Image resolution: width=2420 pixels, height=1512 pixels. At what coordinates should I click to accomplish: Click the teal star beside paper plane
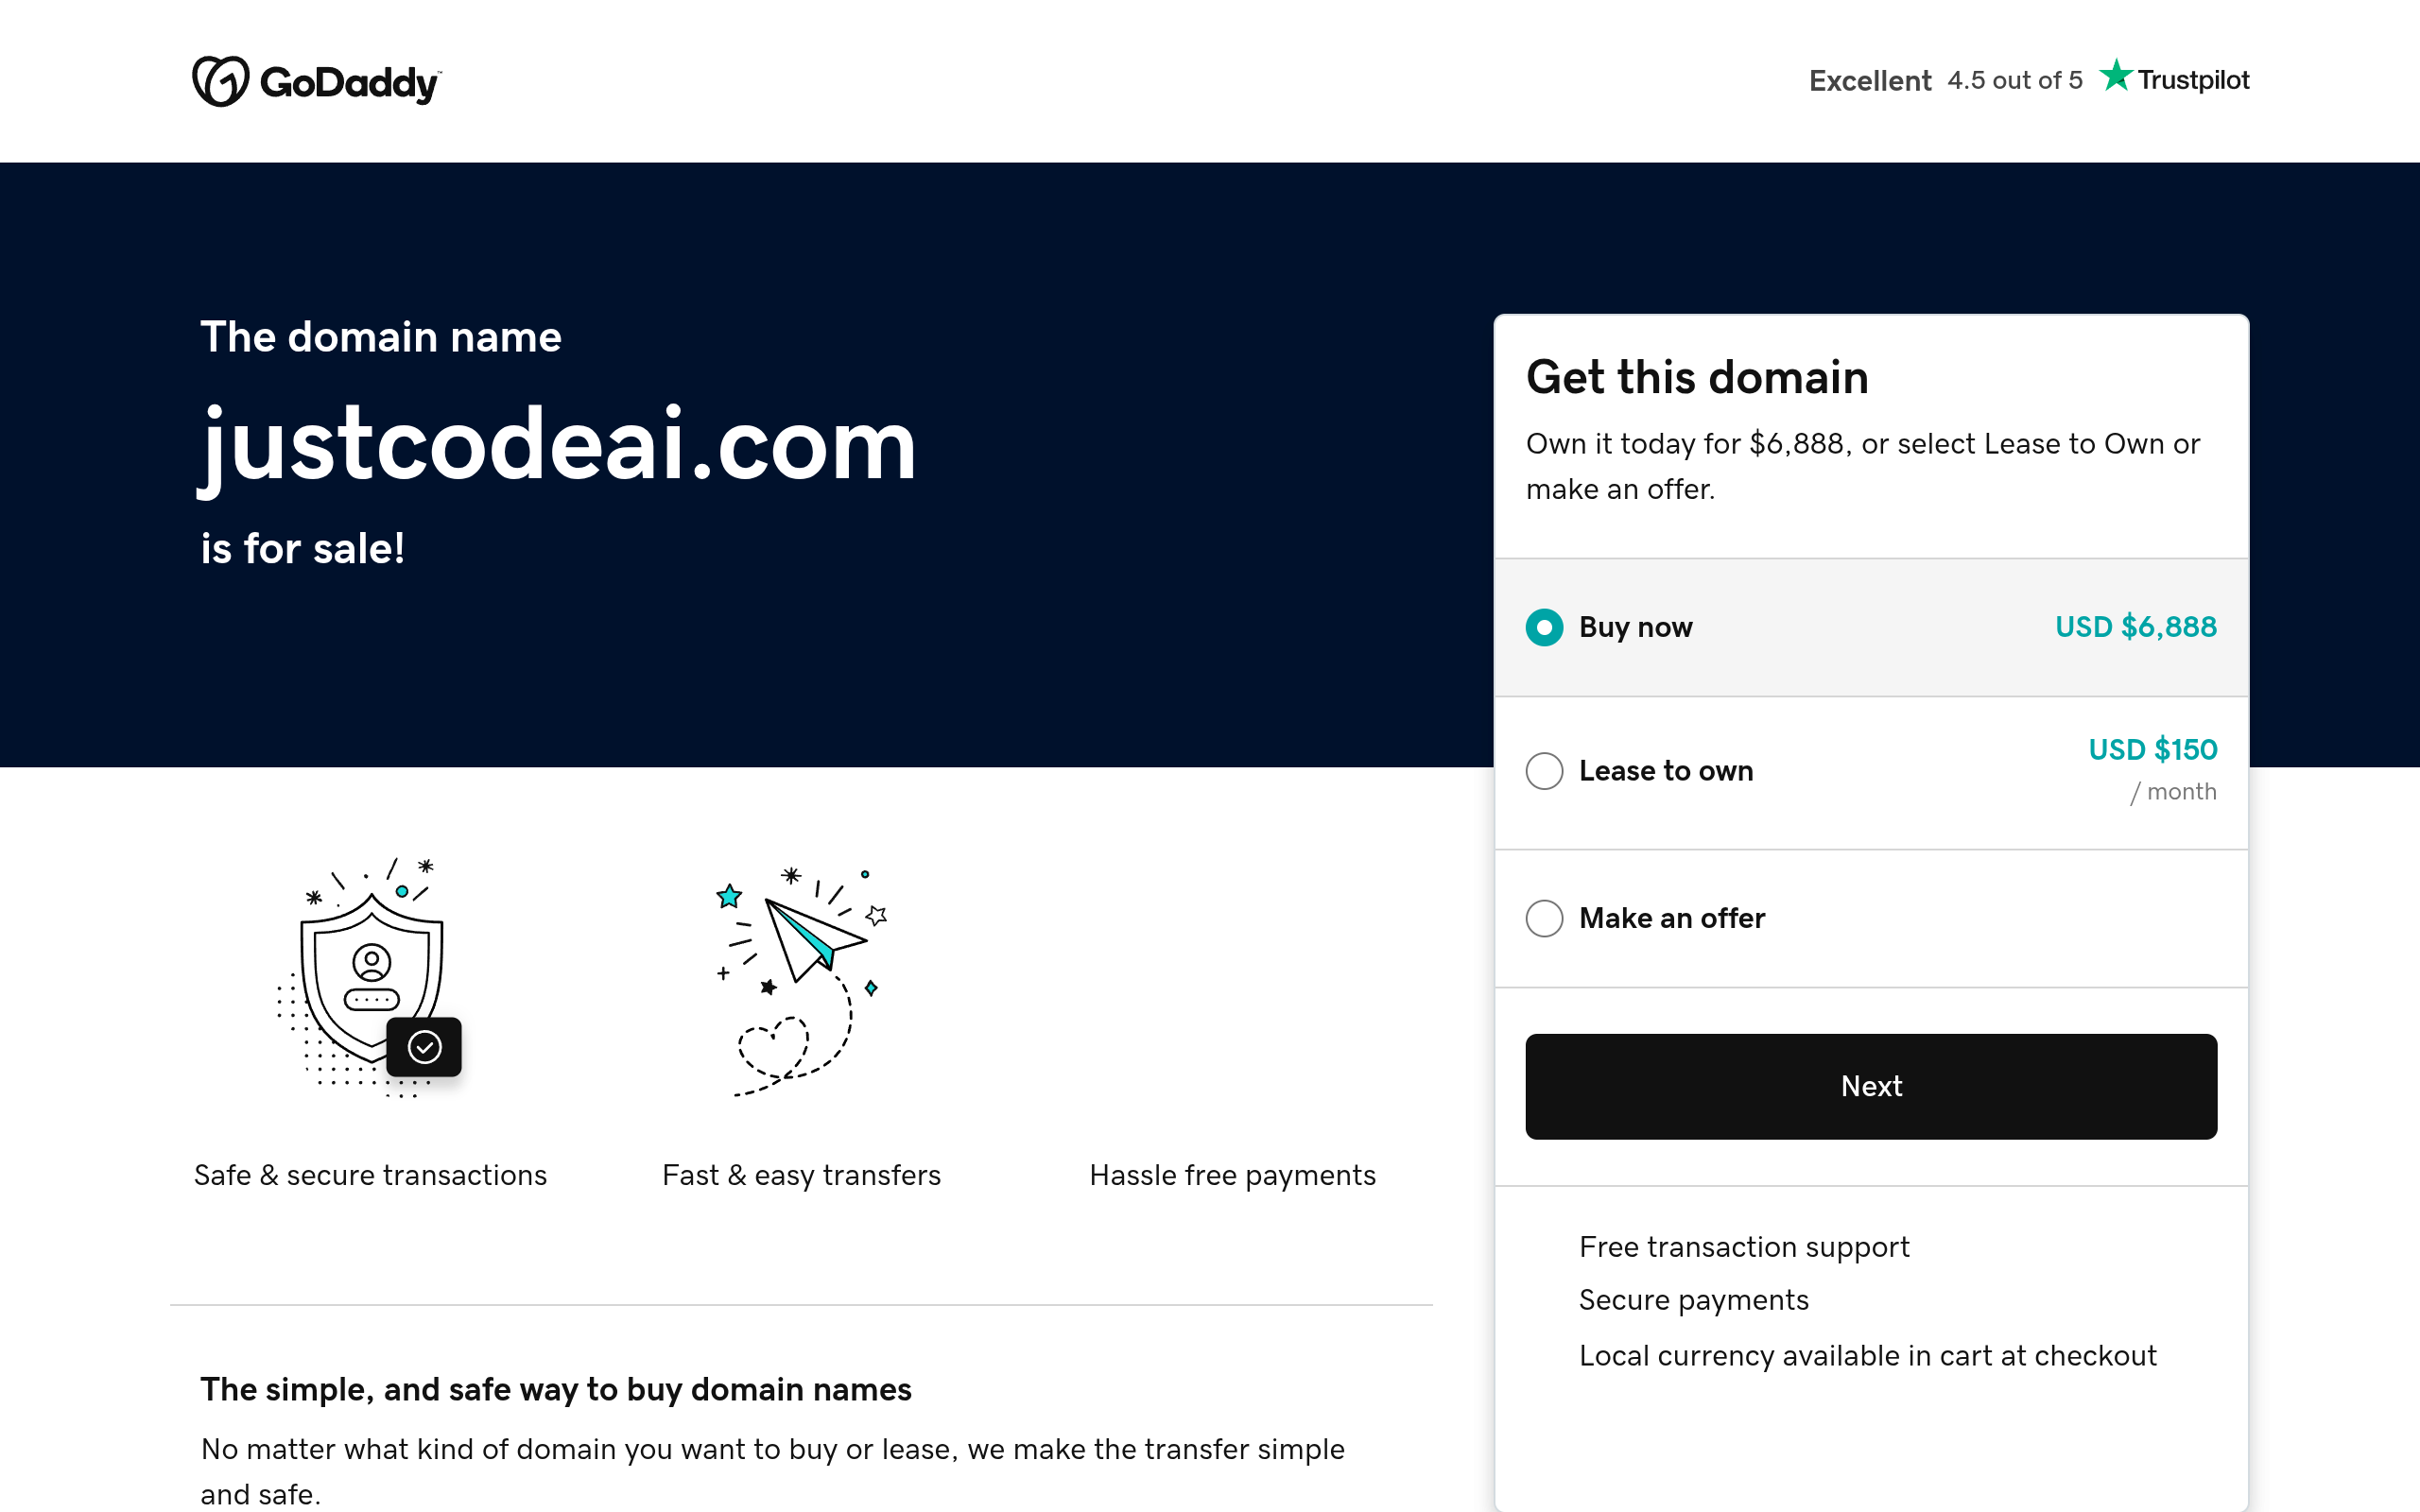pos(729,896)
